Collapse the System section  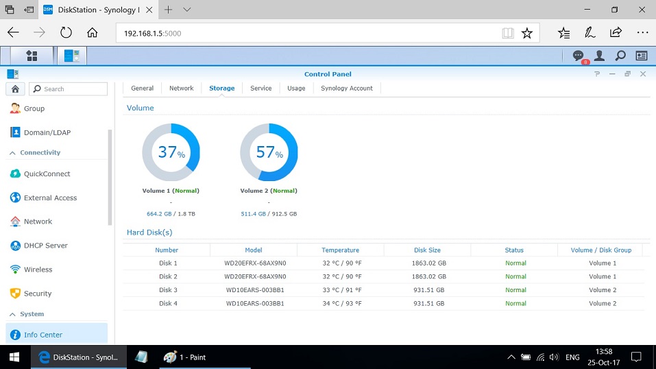[x=12, y=314]
